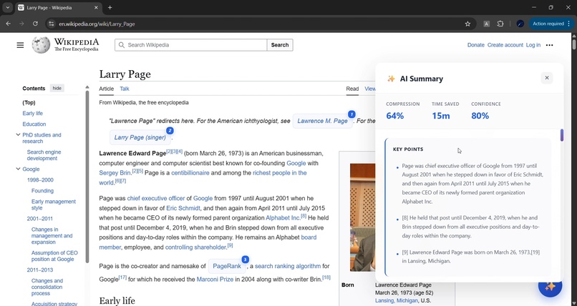Click the contents sidebar scrollbar
The height and width of the screenshot is (306, 577).
[87, 177]
